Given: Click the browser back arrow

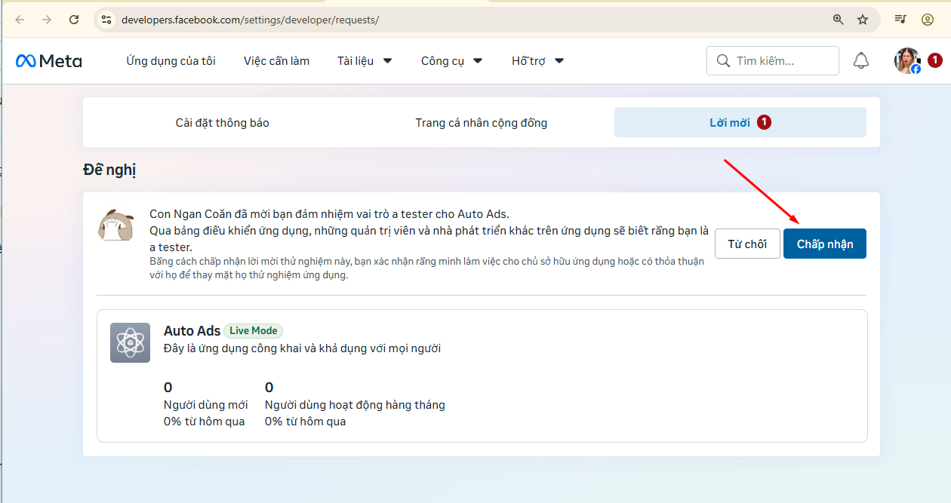Looking at the screenshot, I should click(x=20, y=20).
